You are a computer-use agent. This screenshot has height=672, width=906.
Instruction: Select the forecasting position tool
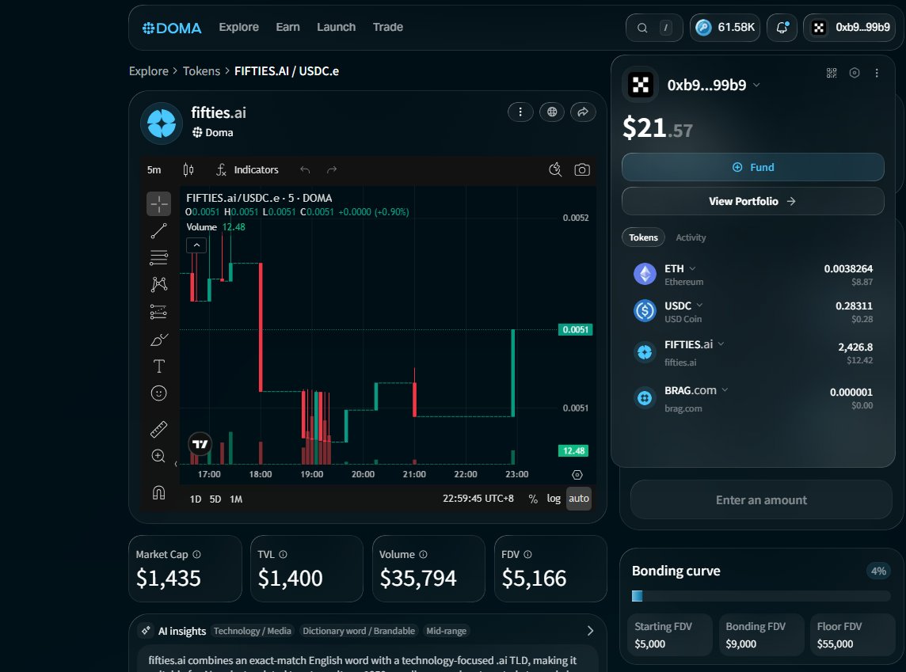(x=159, y=312)
